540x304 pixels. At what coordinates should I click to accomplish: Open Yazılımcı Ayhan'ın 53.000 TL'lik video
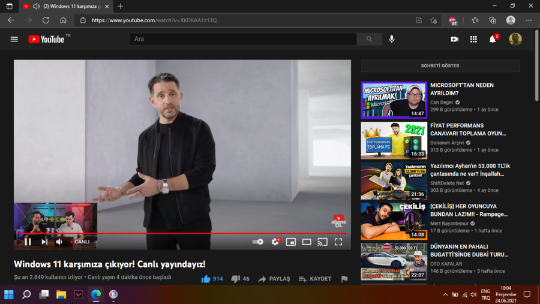point(470,170)
